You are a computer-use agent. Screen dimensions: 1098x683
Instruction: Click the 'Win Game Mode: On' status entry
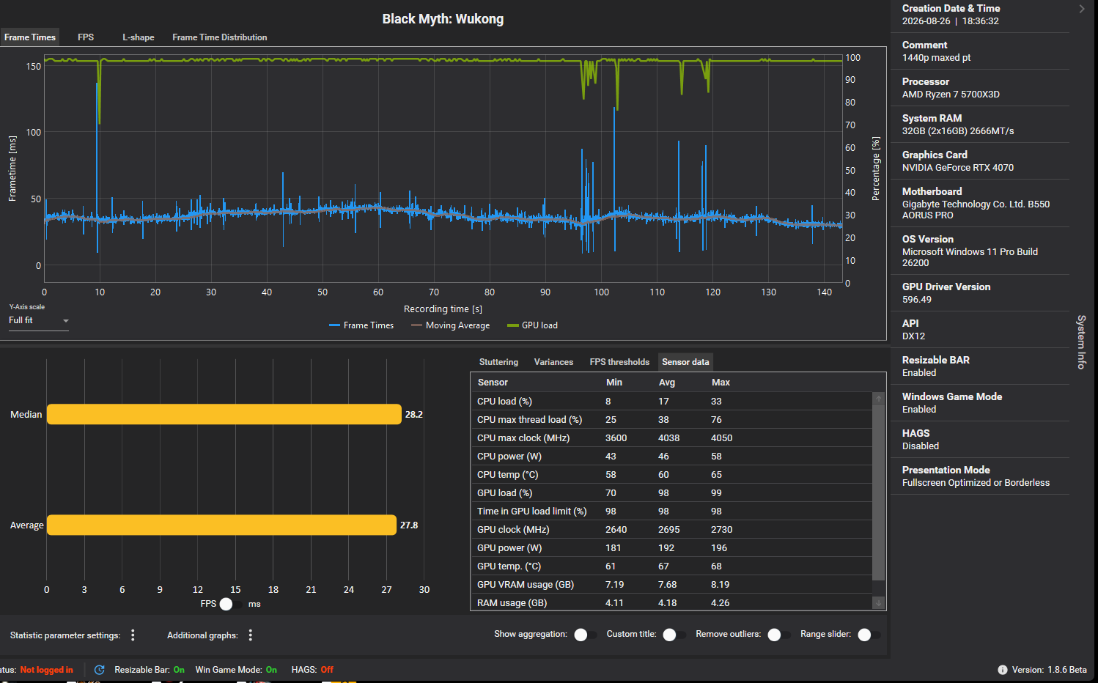(236, 670)
